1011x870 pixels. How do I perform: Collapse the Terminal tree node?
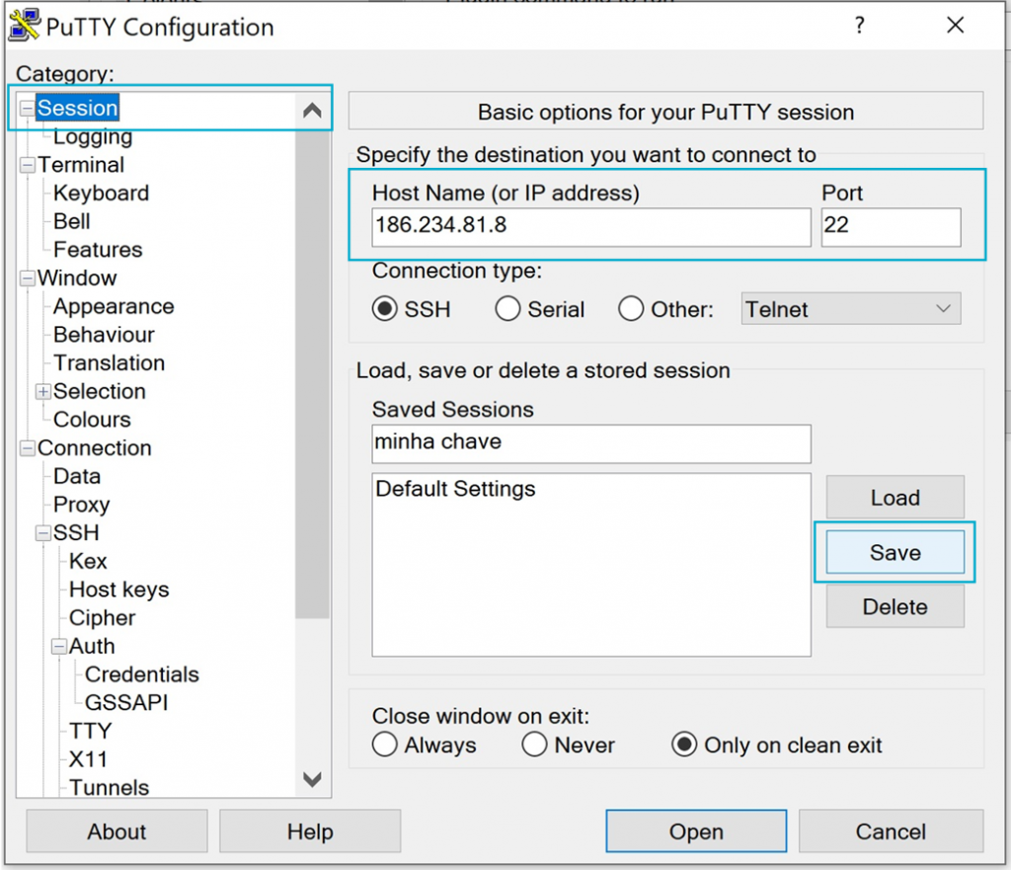coord(27,165)
